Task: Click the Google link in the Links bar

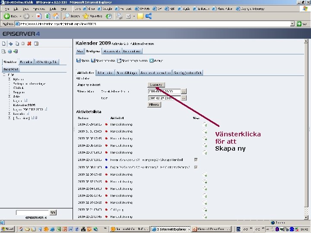Action: point(105,9)
